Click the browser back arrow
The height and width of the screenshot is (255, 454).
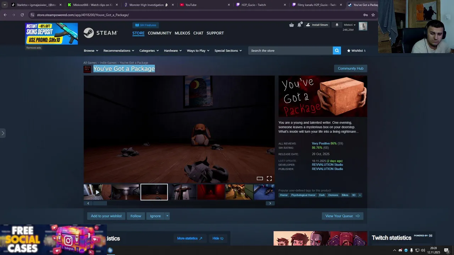(x=5, y=15)
